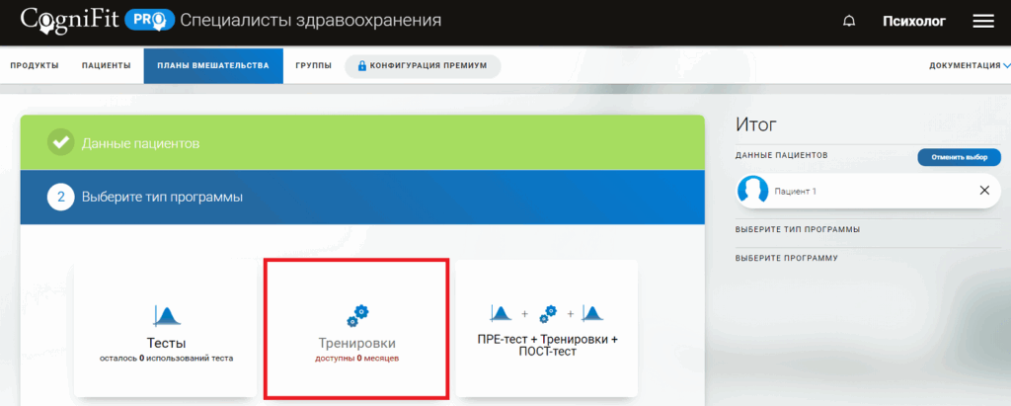Click the Психолог profile name

(913, 21)
